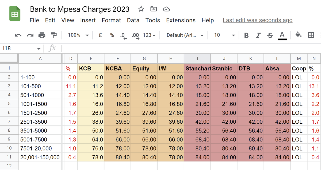Open the Default (Arial) font dropdown
This screenshot has width=321, height=170.
[185, 35]
